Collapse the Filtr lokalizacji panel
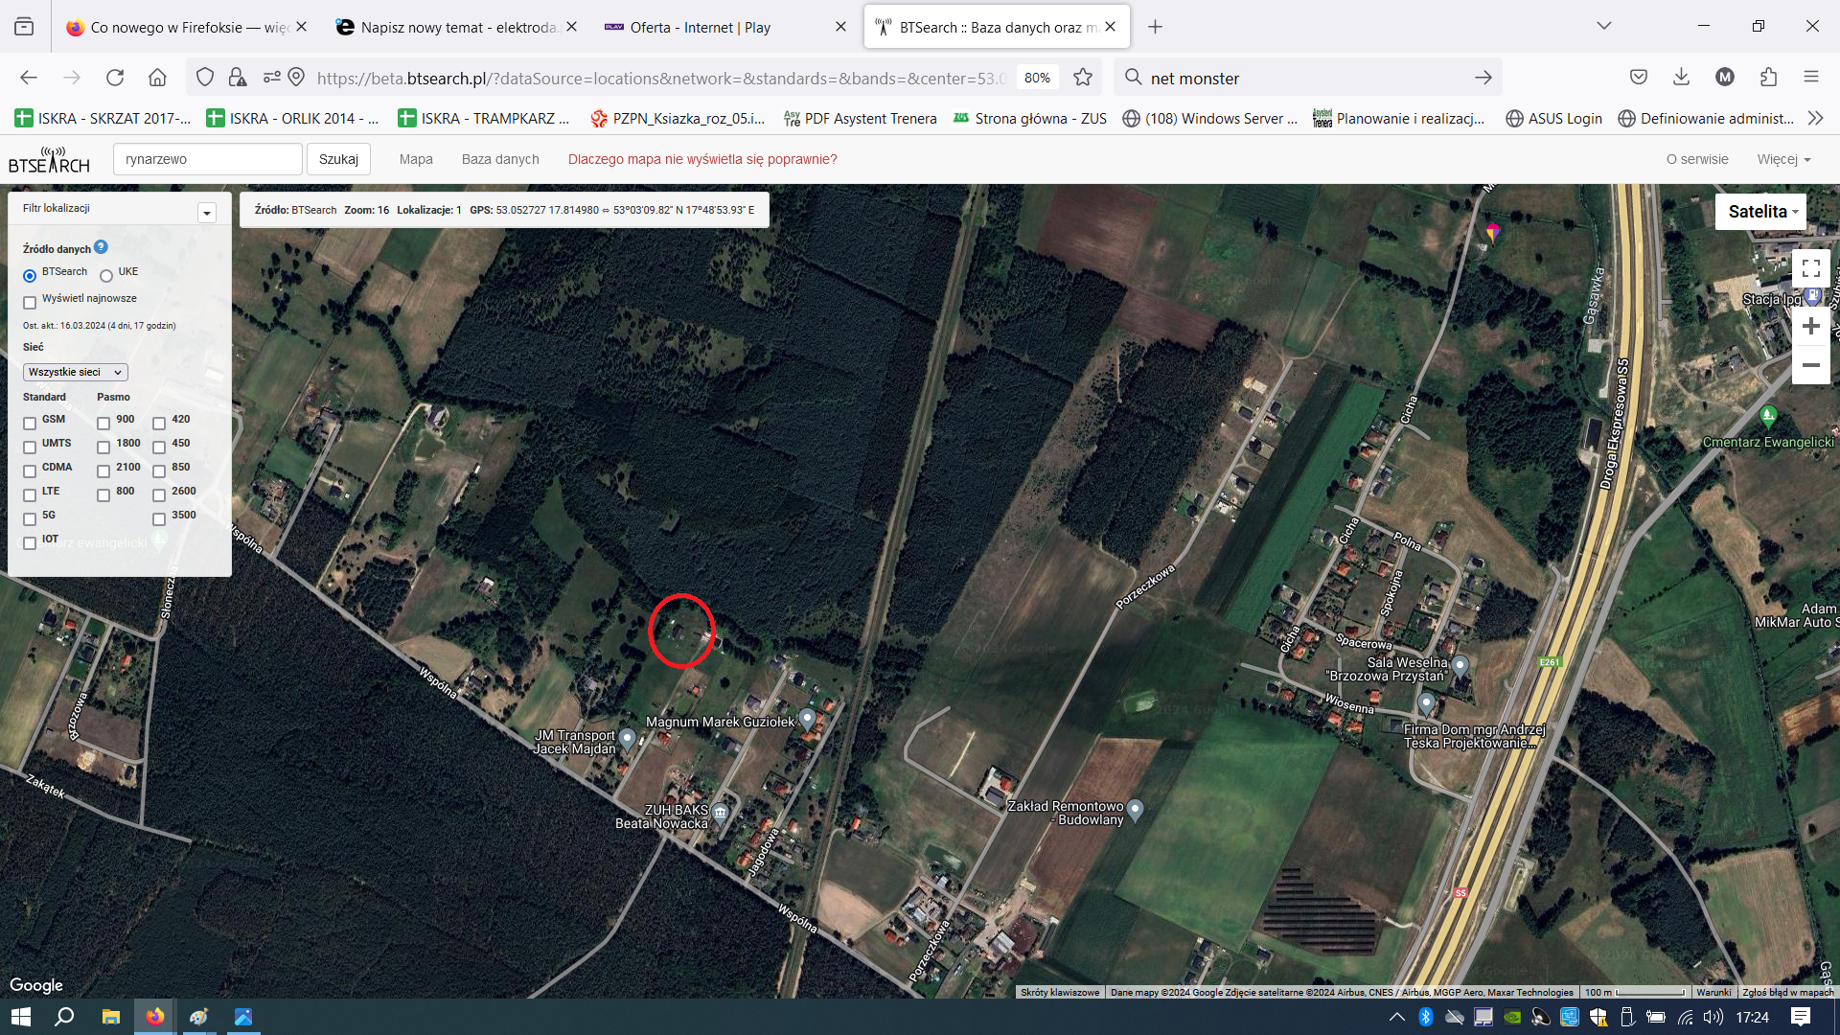This screenshot has width=1840, height=1035. pyautogui.click(x=207, y=213)
